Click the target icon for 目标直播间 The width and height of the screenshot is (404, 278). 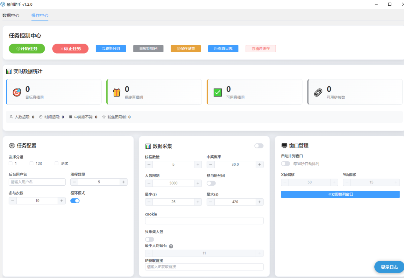tap(16, 92)
